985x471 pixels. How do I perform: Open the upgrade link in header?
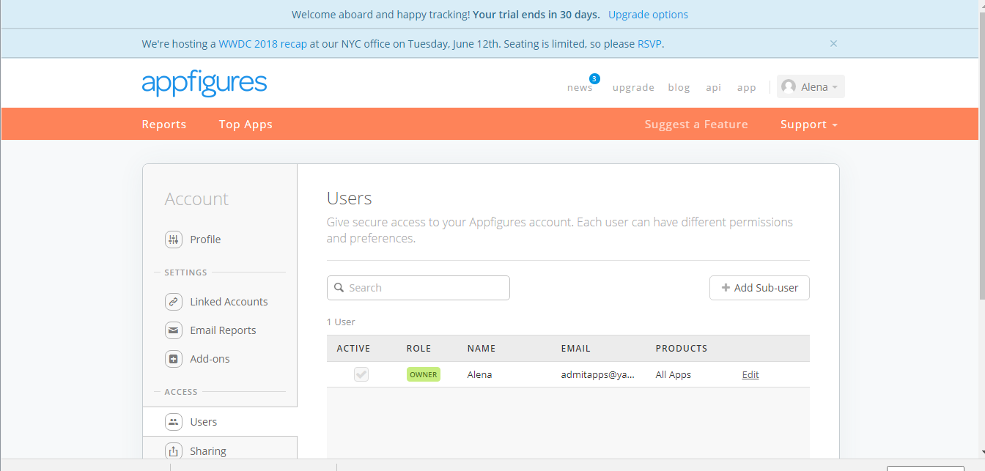[x=633, y=88]
